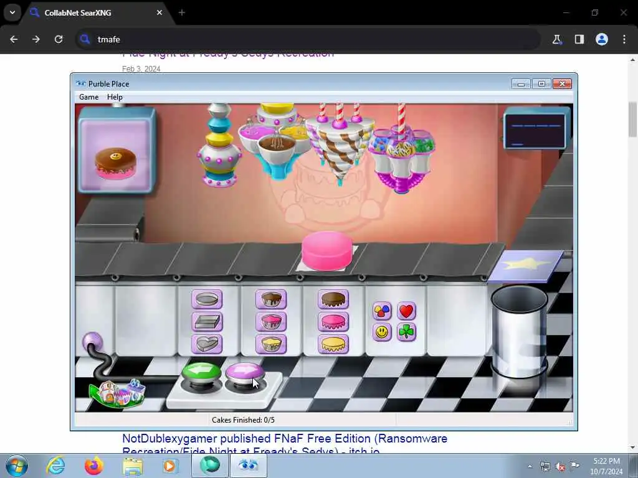Toggle the browser side panel
Screen dimensions: 638x478
pos(579,39)
